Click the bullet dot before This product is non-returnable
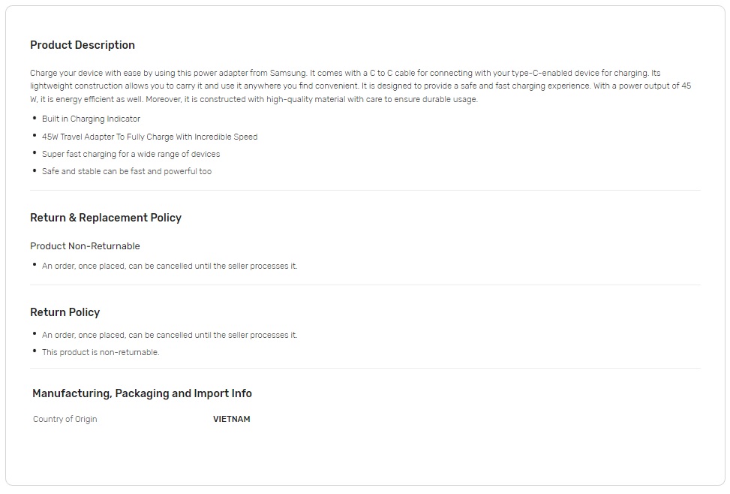 [x=35, y=351]
